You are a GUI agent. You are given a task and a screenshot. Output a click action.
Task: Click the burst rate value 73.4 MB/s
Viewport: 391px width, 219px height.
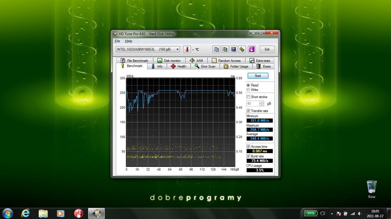tap(260, 161)
